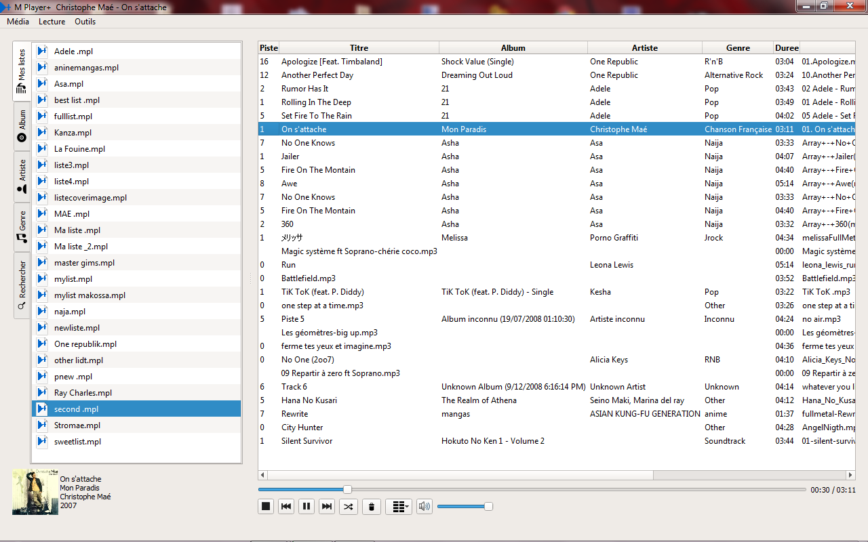Stop playback with the stop button

tap(267, 506)
